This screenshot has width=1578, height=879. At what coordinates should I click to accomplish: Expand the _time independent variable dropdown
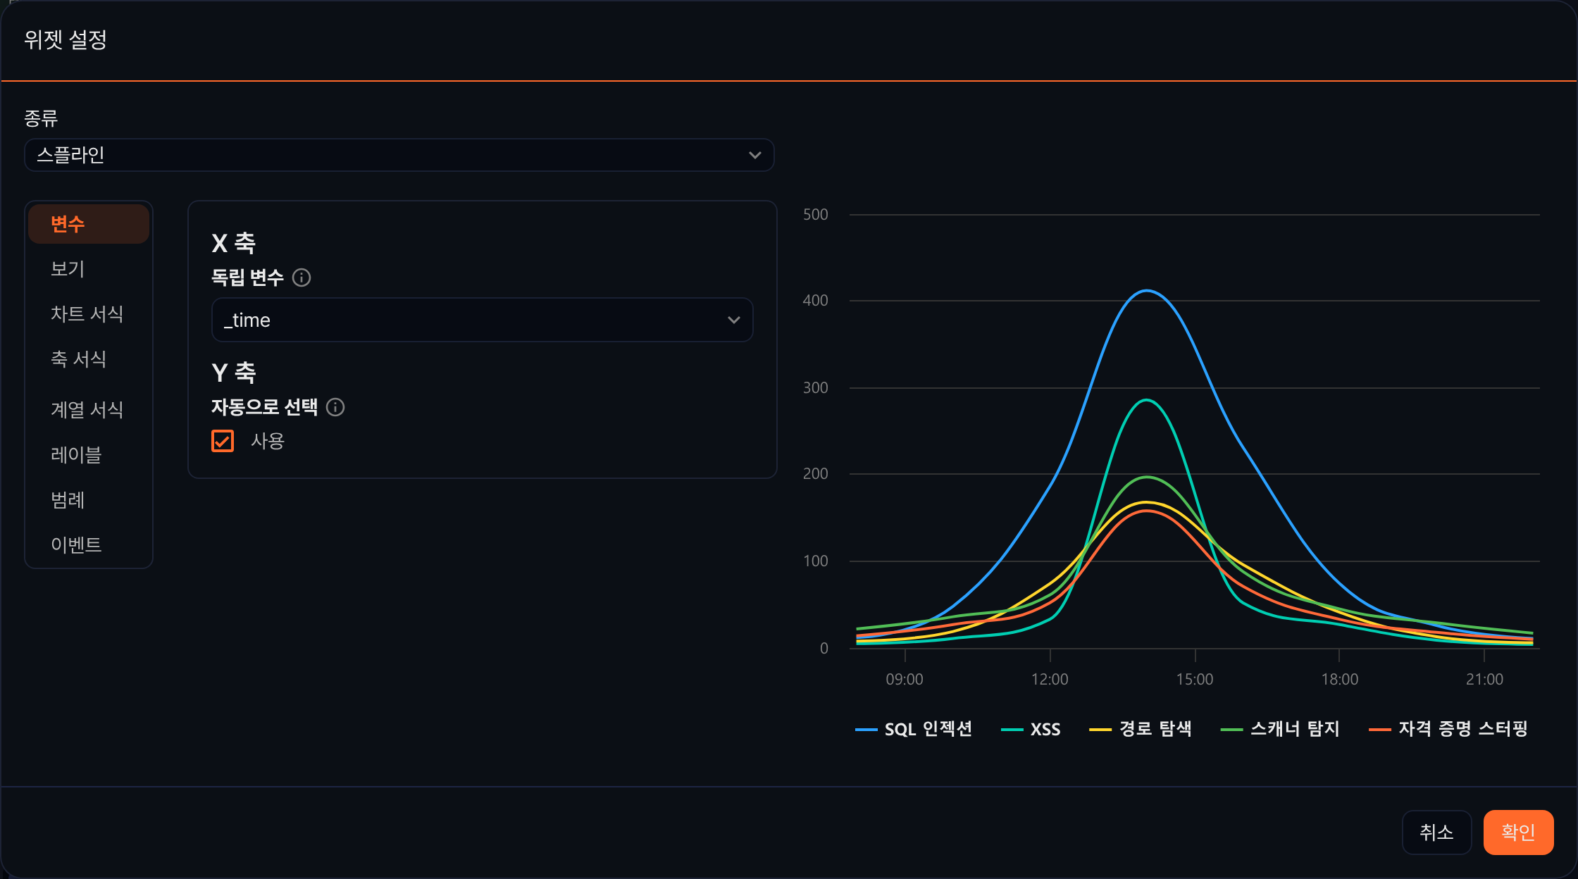pos(483,320)
